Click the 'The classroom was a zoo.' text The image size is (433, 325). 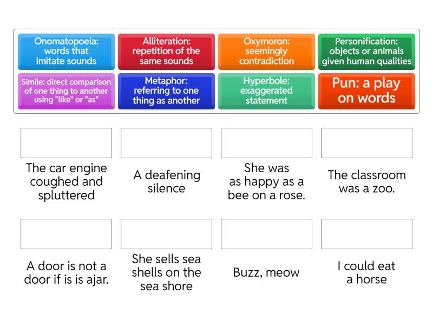pos(366,181)
